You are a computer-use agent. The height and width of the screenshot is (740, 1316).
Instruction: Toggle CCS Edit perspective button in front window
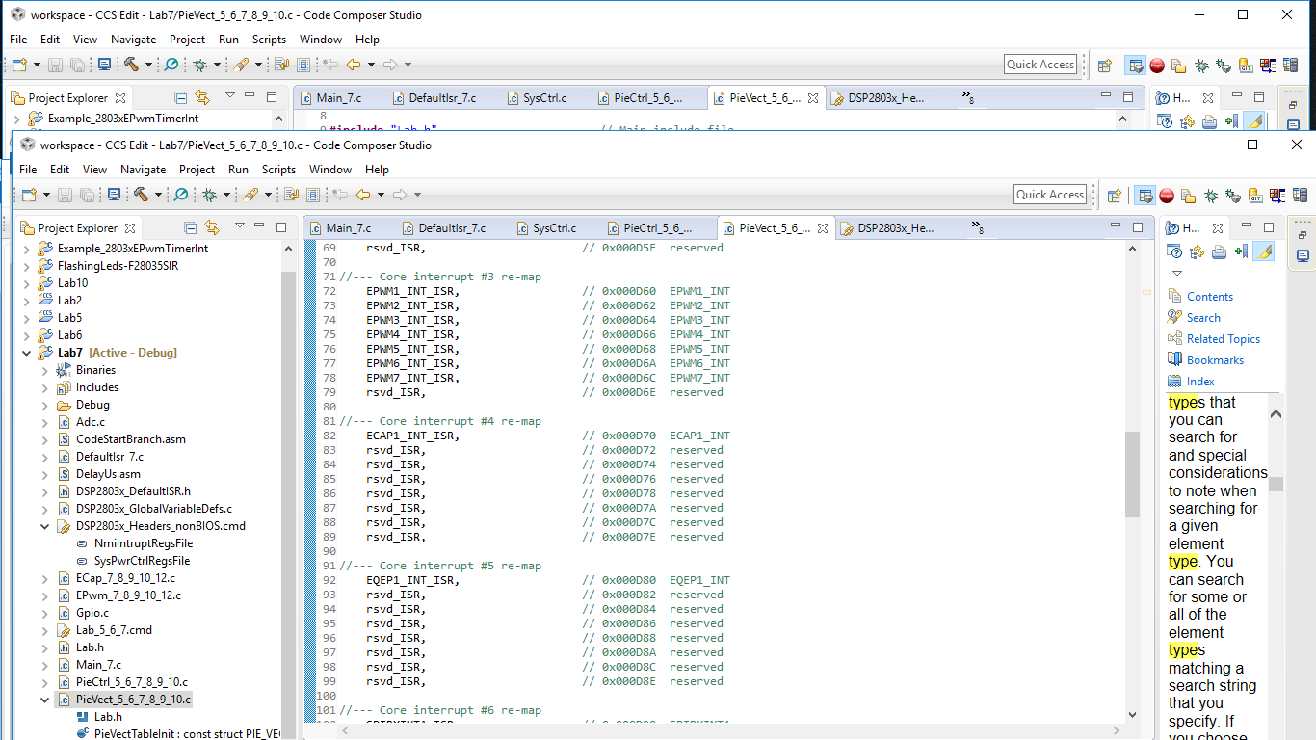tap(1145, 196)
